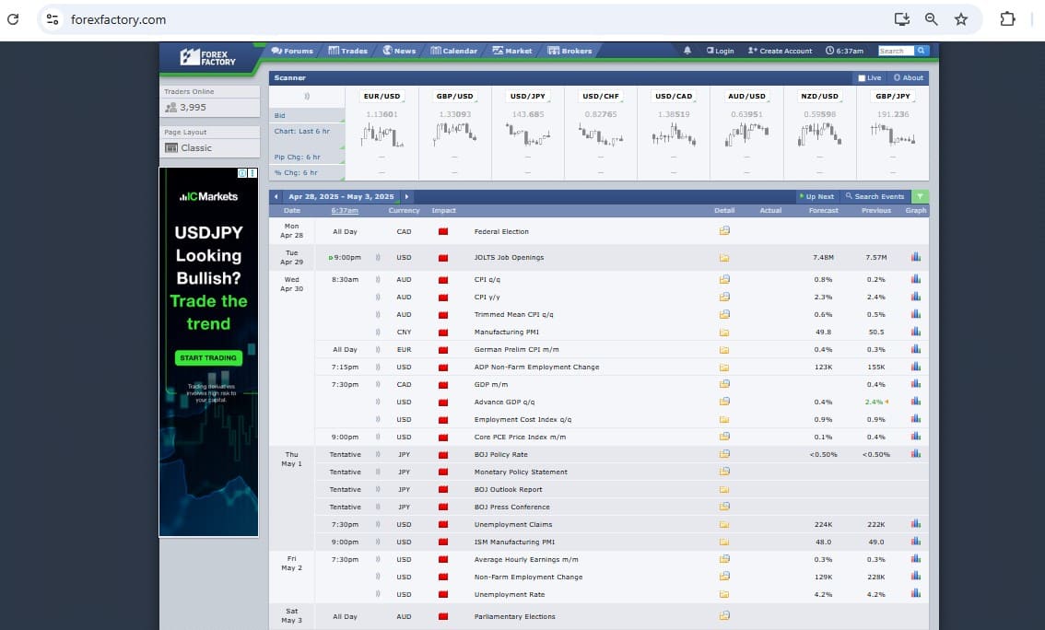Screen dimensions: 1045x630
Task: Open browser extensions puzzle icon
Action: click(x=1007, y=19)
